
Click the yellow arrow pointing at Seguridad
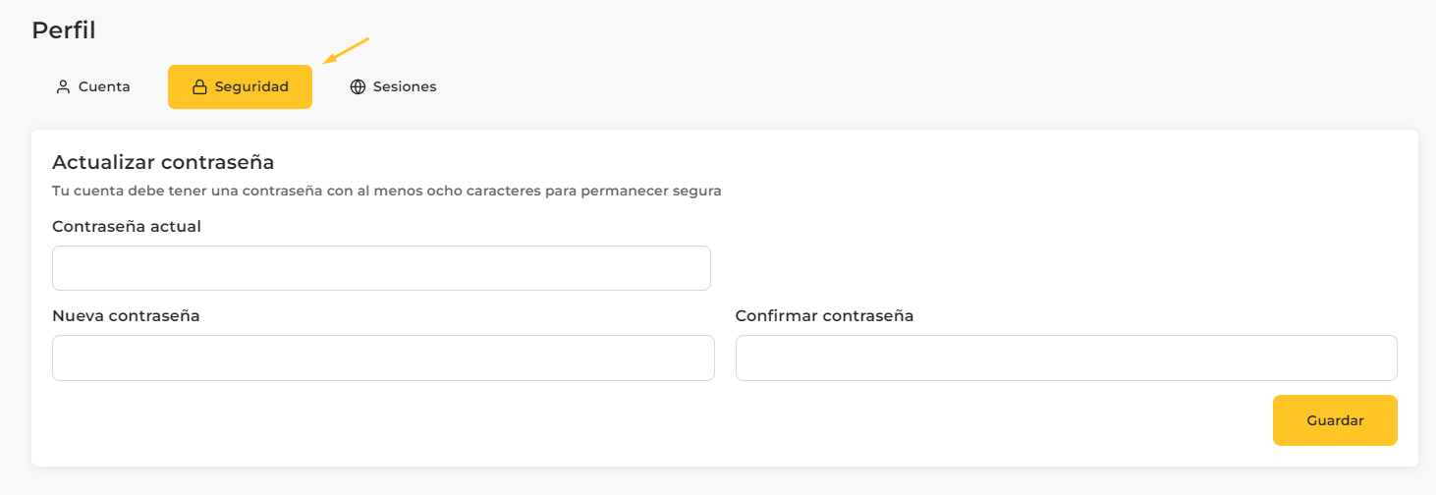[346, 51]
